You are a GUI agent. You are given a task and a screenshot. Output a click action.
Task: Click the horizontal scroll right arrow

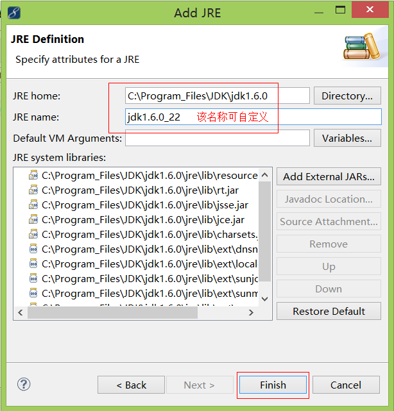pyautogui.click(x=251, y=312)
